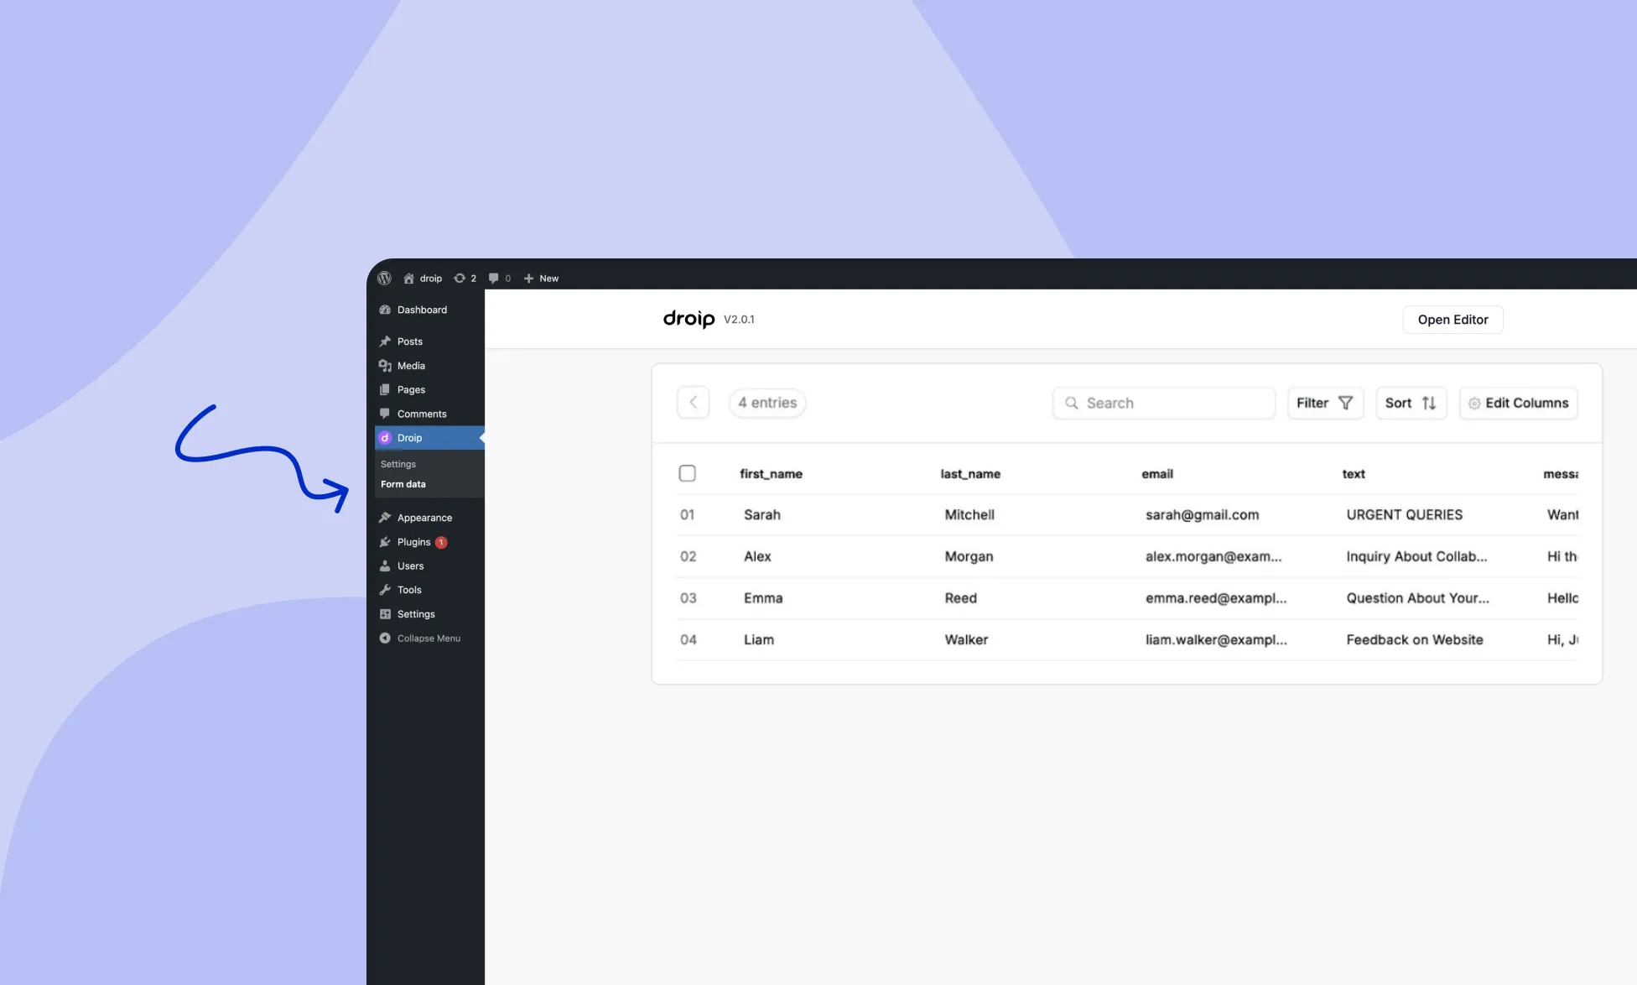Click the URGENT QUERIES cell
Screen dimensions: 1637x985
coord(1404,515)
